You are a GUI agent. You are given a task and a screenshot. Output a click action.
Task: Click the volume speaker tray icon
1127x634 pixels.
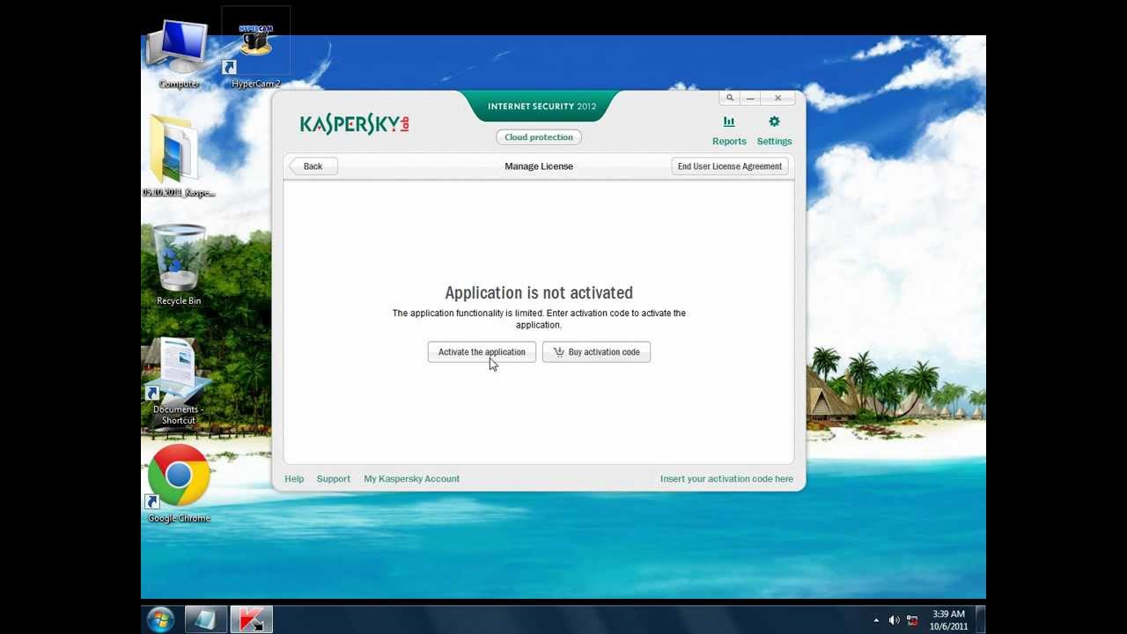[x=895, y=621]
